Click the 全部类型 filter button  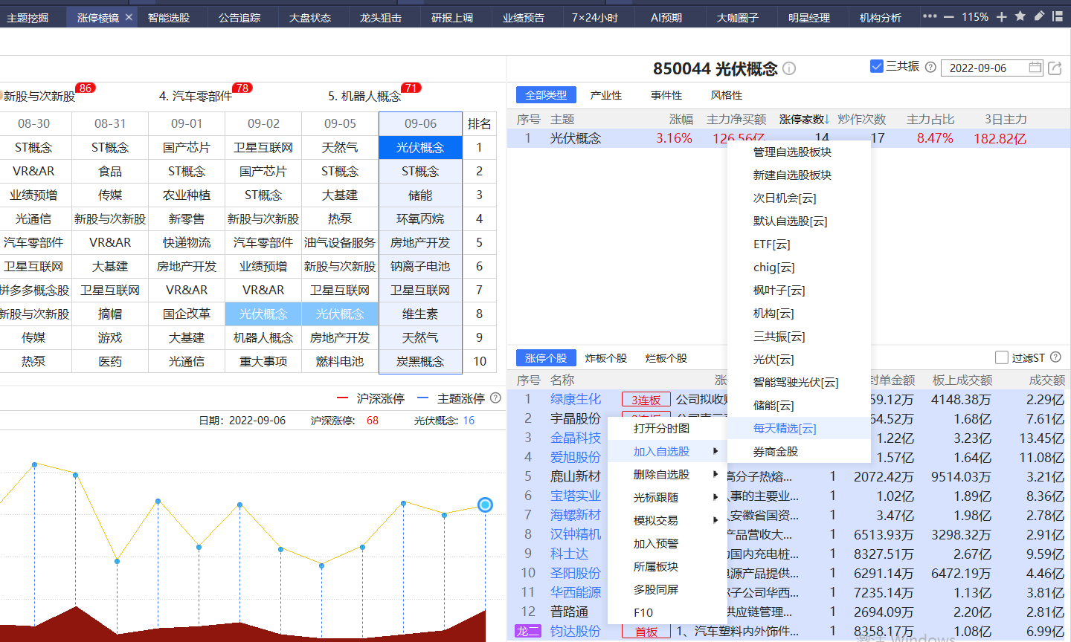point(546,94)
